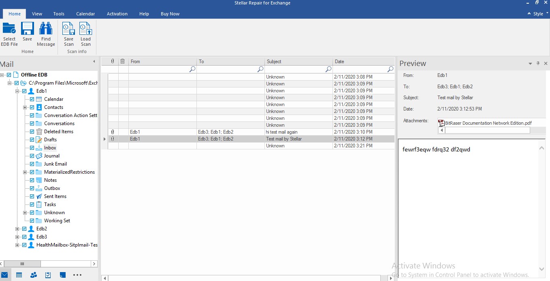
Task: Toggle the Outbox folder checkbox
Action: (32, 188)
